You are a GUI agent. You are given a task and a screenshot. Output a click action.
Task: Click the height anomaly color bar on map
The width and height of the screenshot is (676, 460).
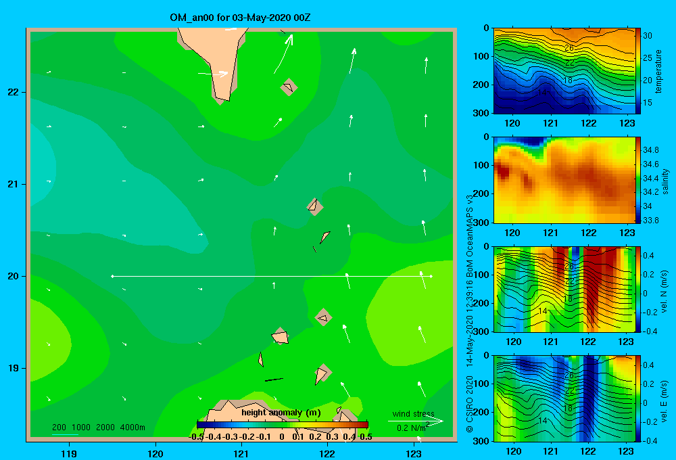pyautogui.click(x=283, y=425)
